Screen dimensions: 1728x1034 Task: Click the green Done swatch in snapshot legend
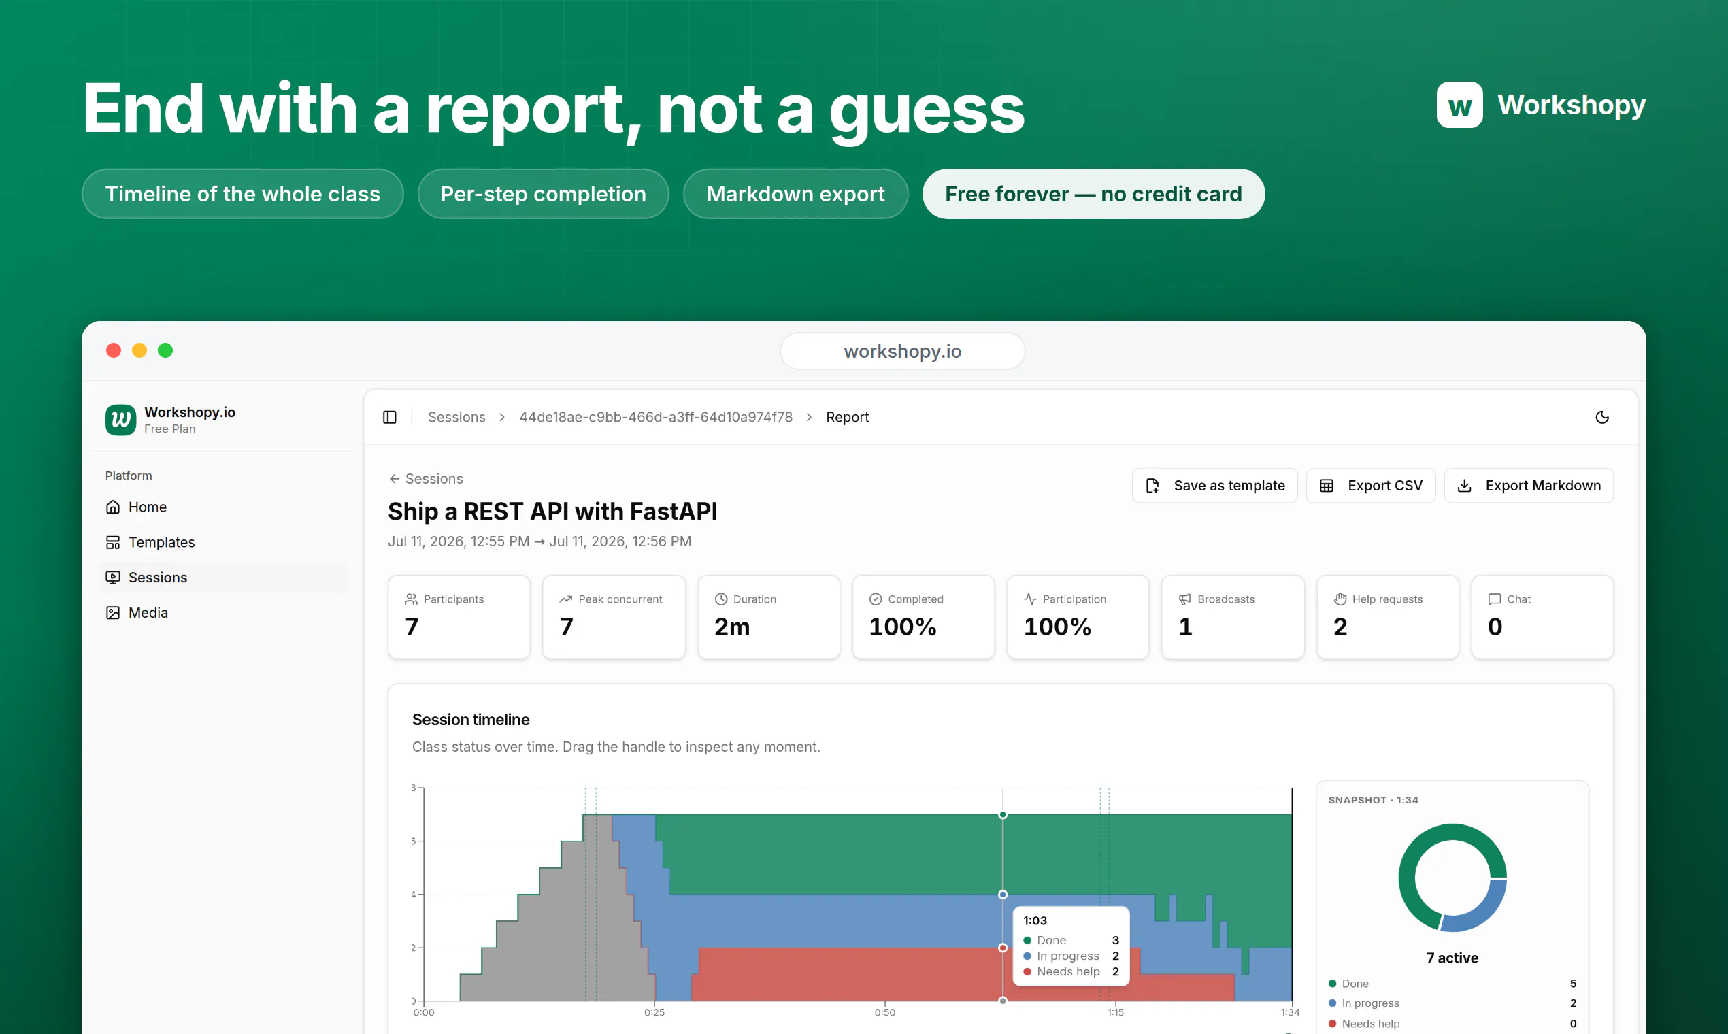pos(1332,984)
